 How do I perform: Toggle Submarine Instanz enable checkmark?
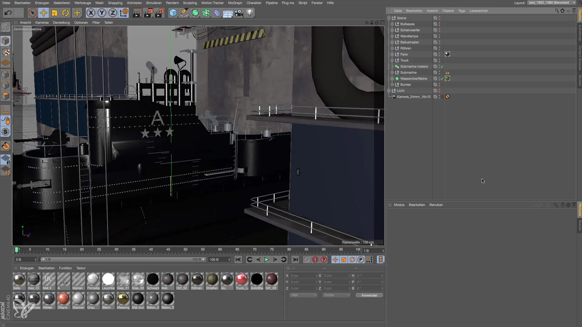pyautogui.click(x=442, y=67)
